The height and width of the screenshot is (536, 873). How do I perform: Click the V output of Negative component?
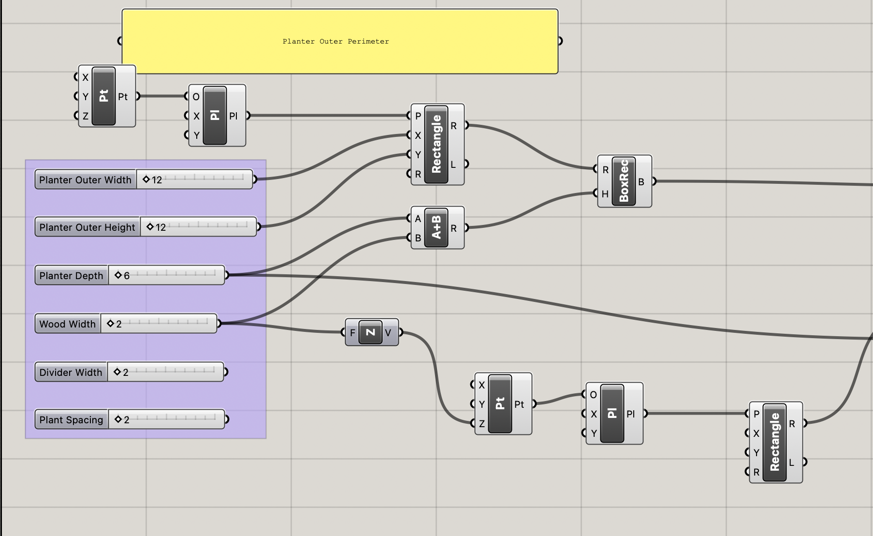[x=388, y=333]
